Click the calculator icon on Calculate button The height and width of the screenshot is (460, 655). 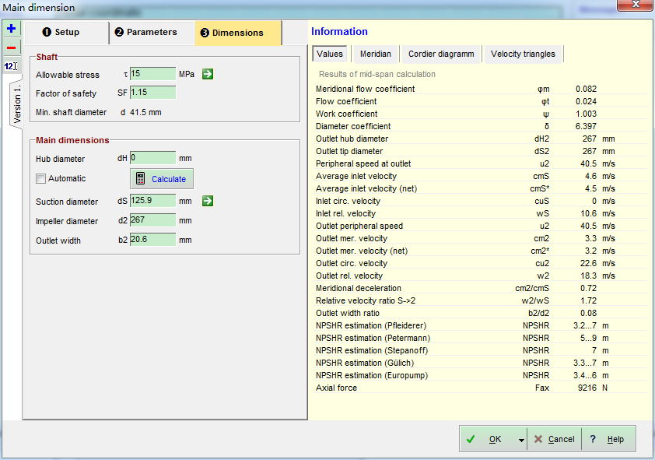click(141, 179)
